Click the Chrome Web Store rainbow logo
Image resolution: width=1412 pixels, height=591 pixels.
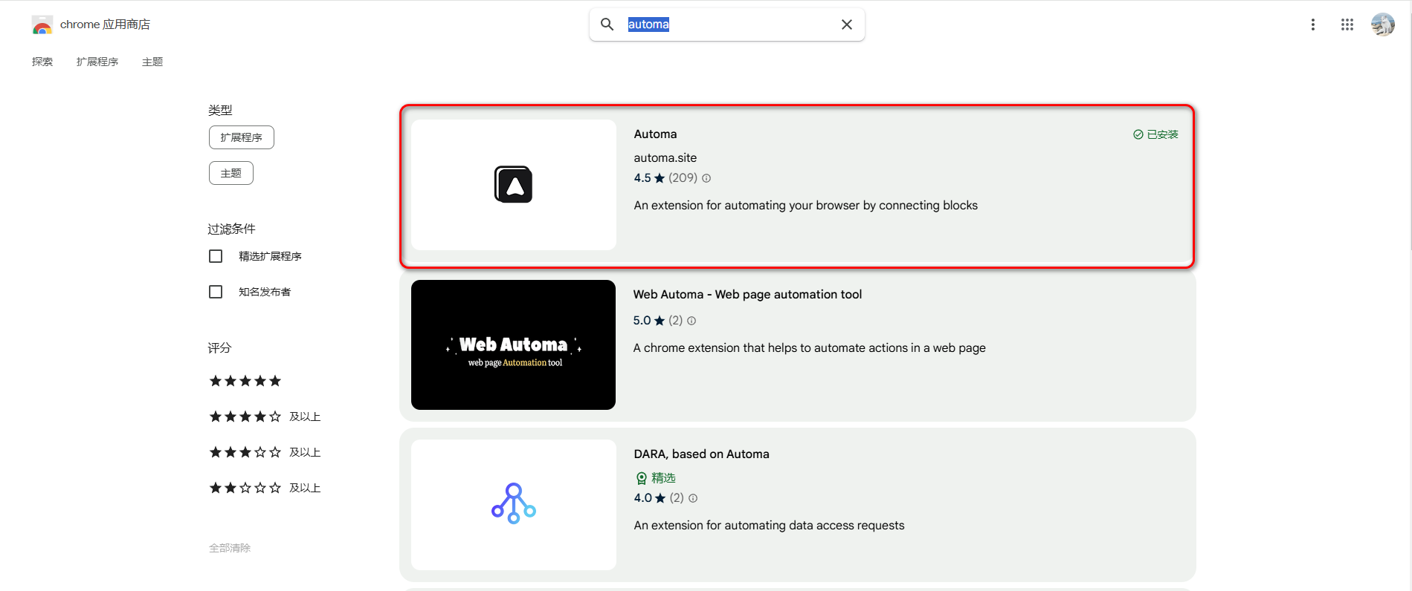tap(42, 25)
